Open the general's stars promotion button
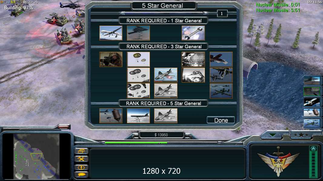 (x=301, y=135)
